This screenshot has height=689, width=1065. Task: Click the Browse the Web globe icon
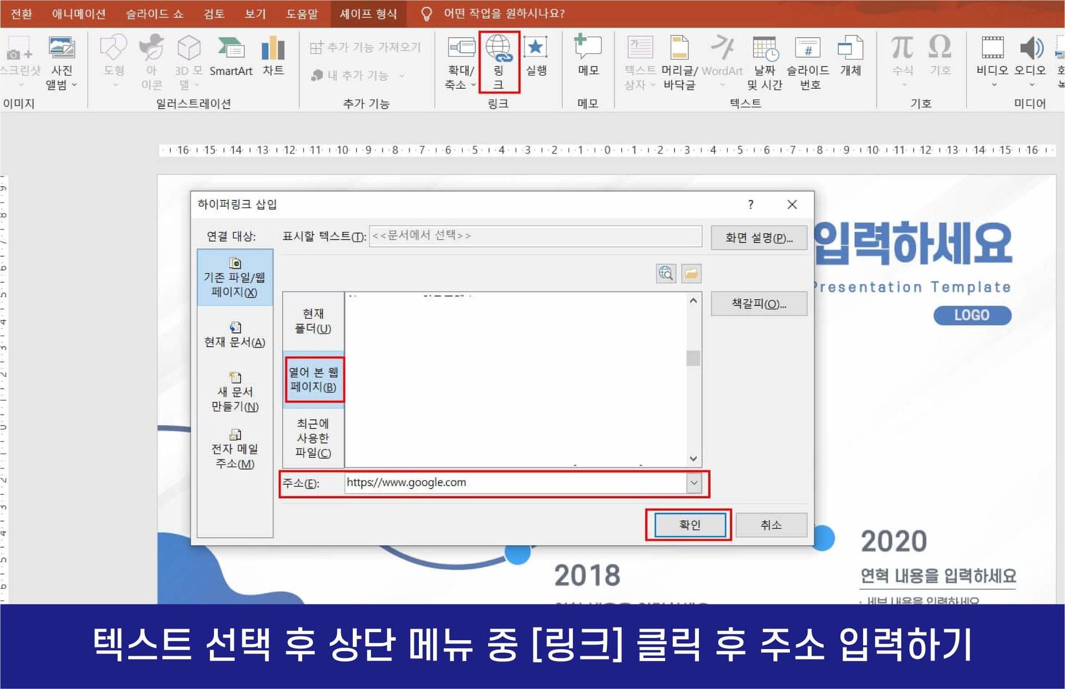coord(666,273)
